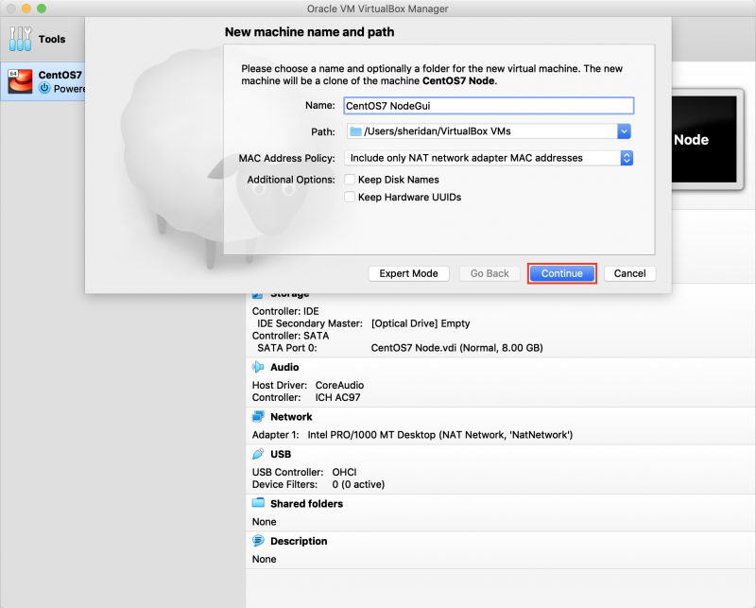The width and height of the screenshot is (756, 608).
Task: Click the powered-off state icon under CentOS7
Action: [x=44, y=88]
